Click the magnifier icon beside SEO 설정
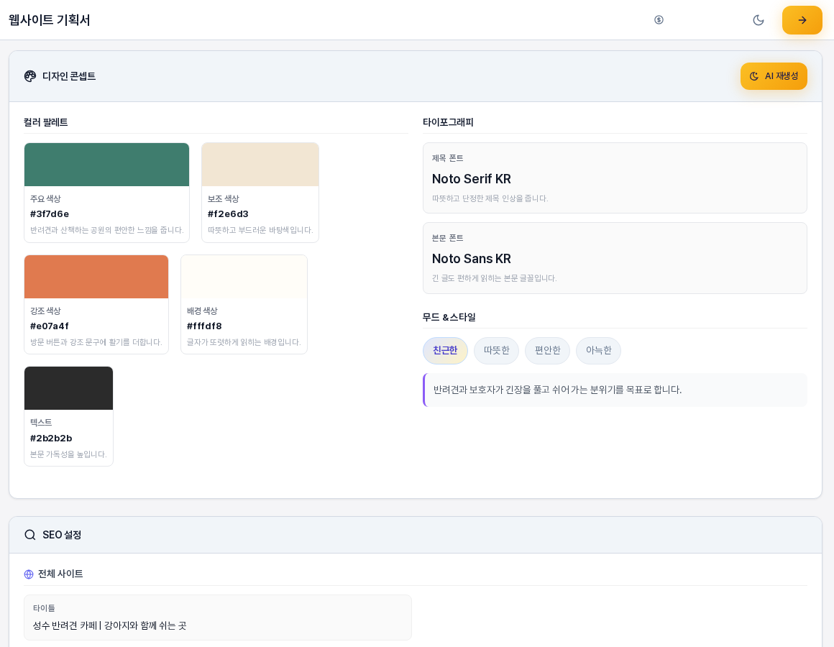834x647 pixels. click(30, 535)
